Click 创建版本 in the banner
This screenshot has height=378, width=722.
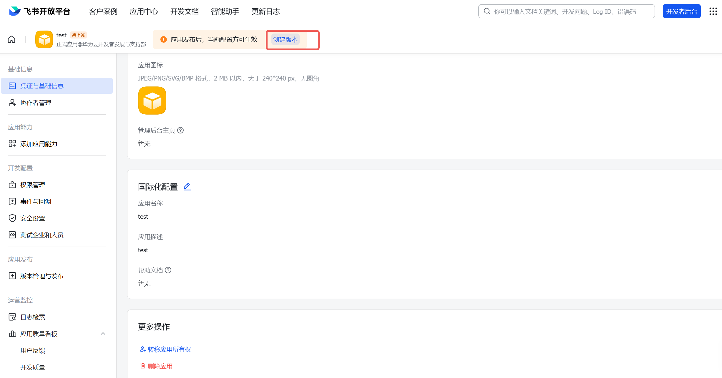[286, 39]
